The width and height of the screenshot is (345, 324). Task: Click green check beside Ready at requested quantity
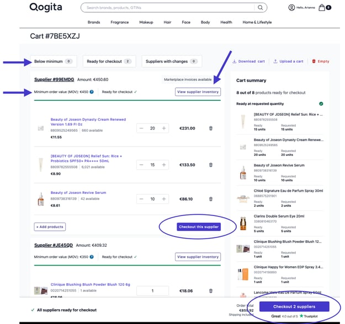pyautogui.click(x=321, y=104)
